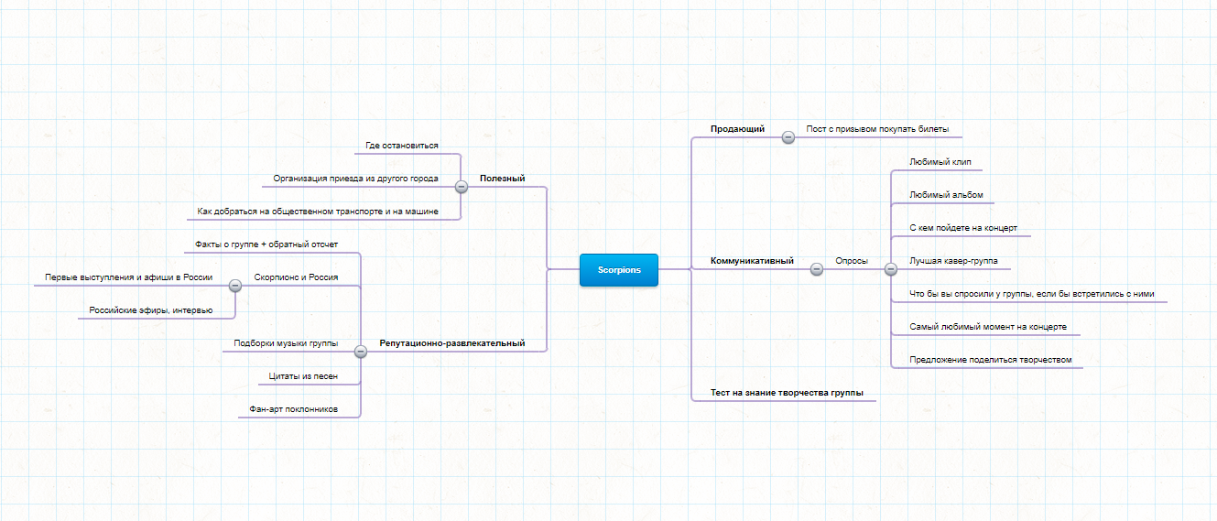Click Пост с призывом покупать билеты
The width and height of the screenshot is (1217, 521).
tap(877, 129)
